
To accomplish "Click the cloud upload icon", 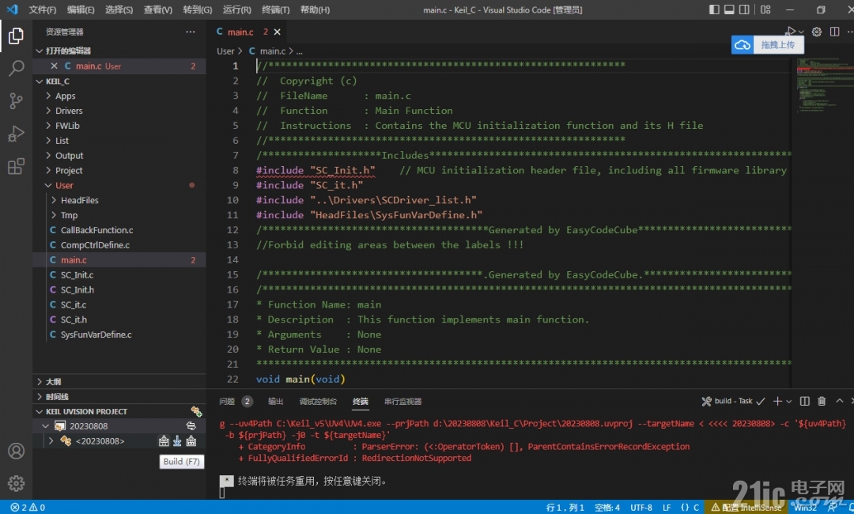I will (x=743, y=44).
